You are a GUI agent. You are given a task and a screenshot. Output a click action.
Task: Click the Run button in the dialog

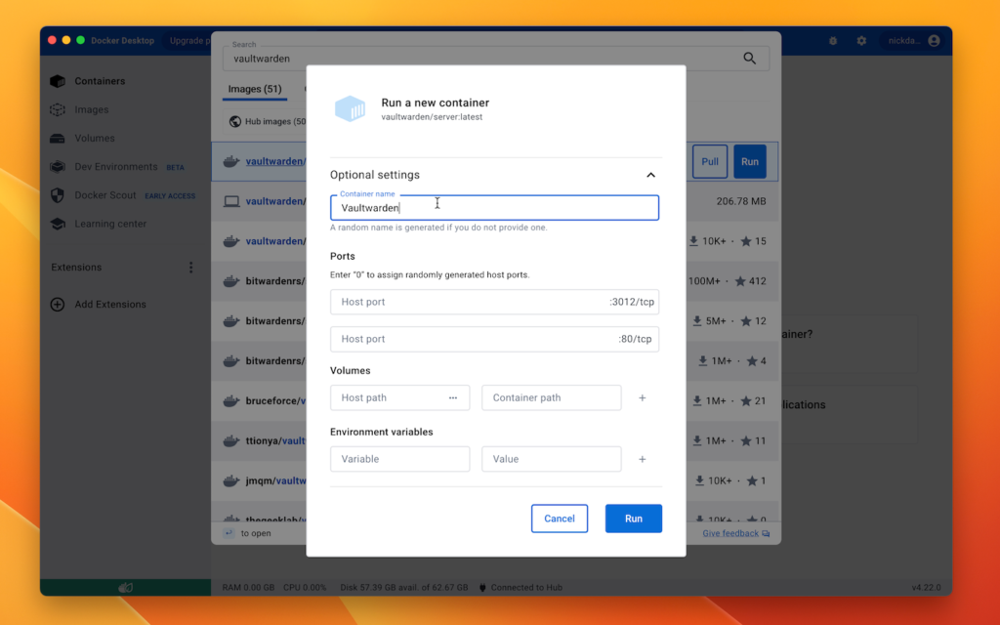633,519
